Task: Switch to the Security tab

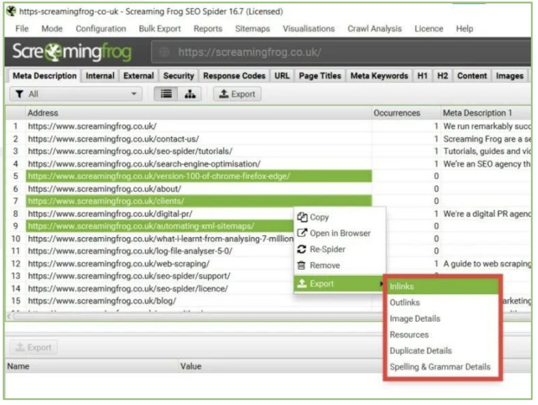Action: pyautogui.click(x=178, y=76)
